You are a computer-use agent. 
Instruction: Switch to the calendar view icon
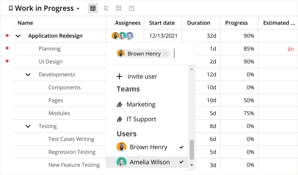(x=132, y=9)
